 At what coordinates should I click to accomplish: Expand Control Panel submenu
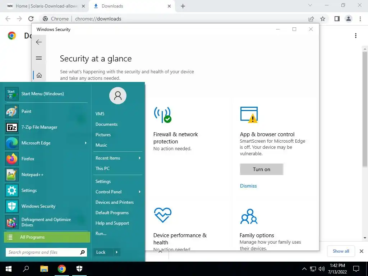click(140, 192)
